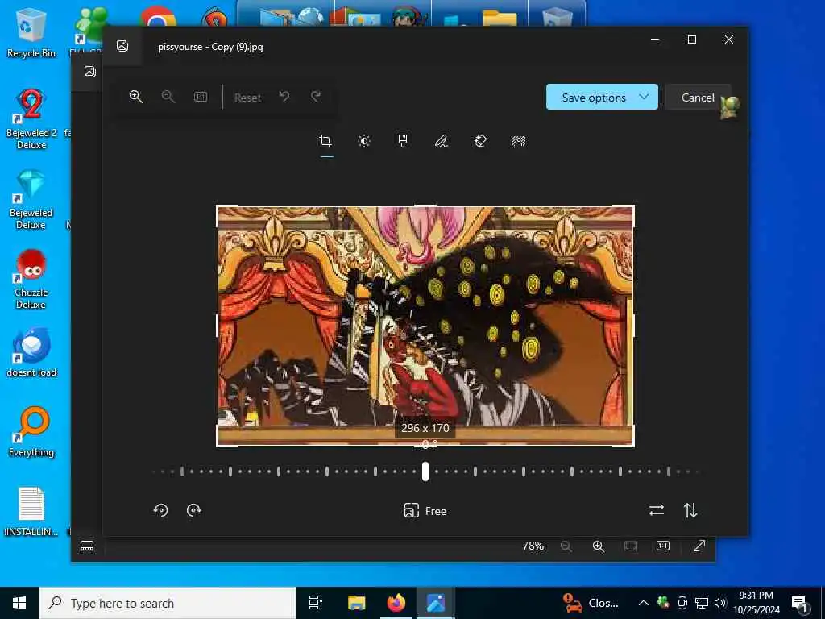Open Firefox from the taskbar
The image size is (825, 619).
click(x=396, y=603)
